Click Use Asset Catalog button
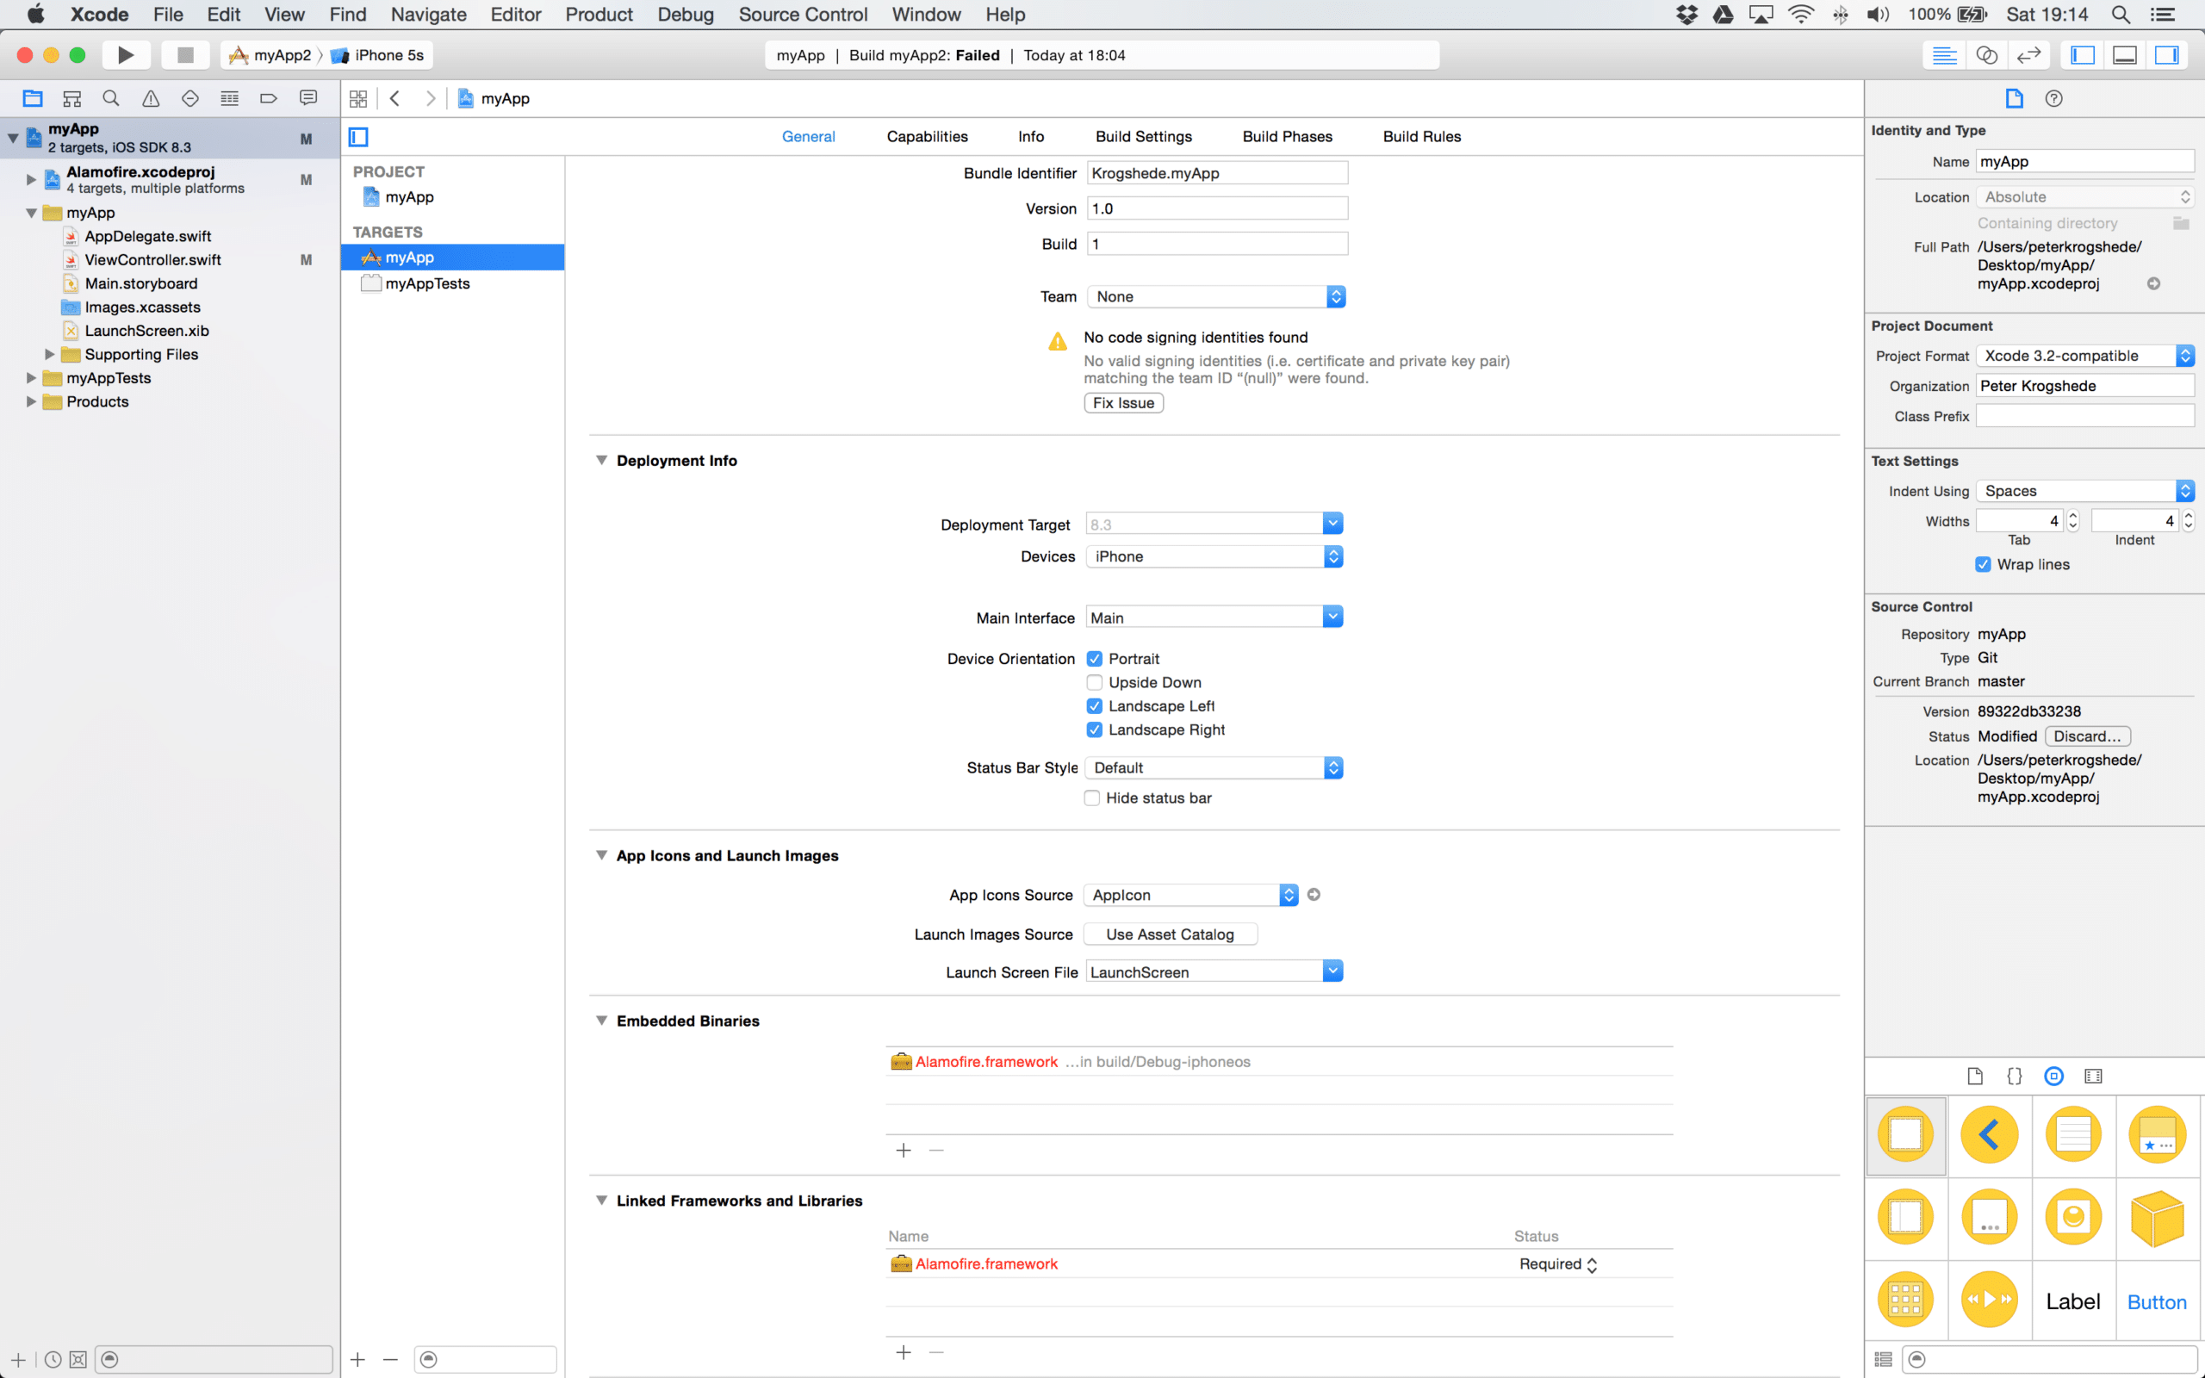 [1170, 934]
